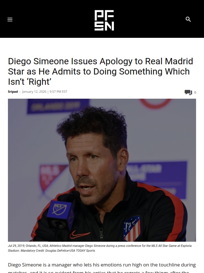Click the comments speech bubble icon
The width and height of the screenshot is (204, 273).
pos(188,92)
